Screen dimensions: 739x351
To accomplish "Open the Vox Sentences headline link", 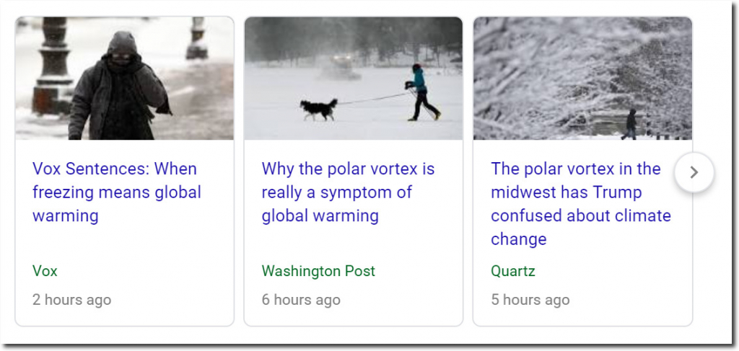I will coord(117,192).
